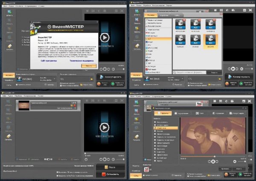
Task: Click the pause button in the effects editor
Action: click(213, 161)
